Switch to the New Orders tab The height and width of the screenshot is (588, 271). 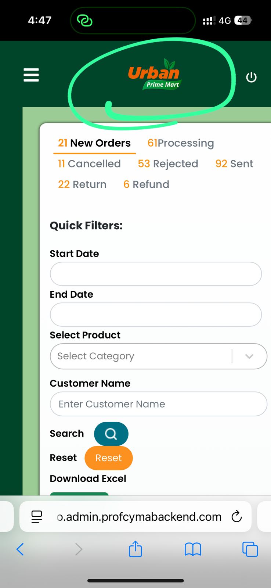(94, 143)
